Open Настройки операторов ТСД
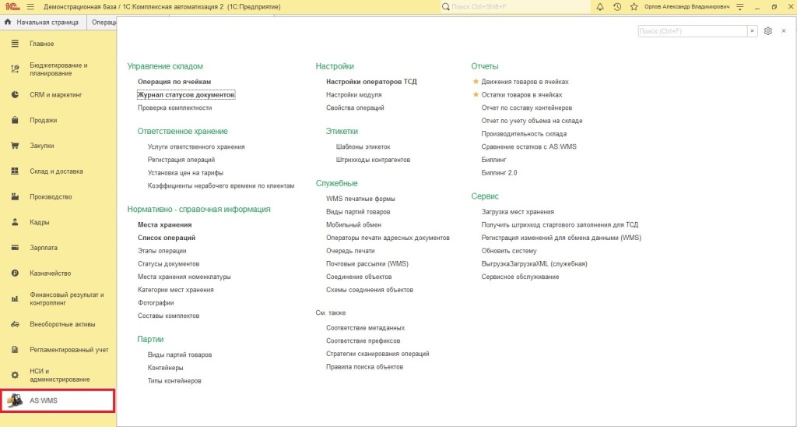This screenshot has width=797, height=427. pos(371,82)
